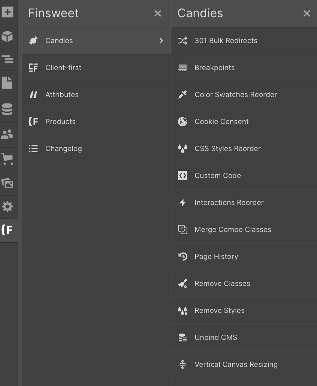Screen dimensions: 317x386
Task: Click the monitor icon for Breakpoints
Action: coord(182,68)
